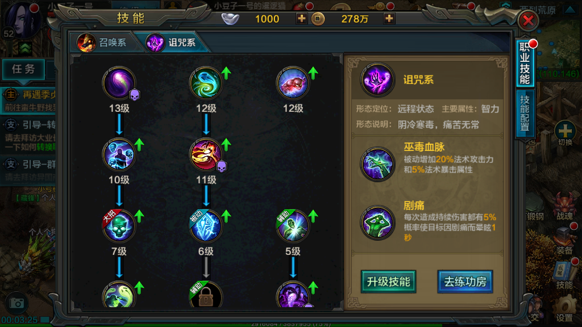Image resolution: width=582 pixels, height=327 pixels.
Task: Open the 职业技能 side tab
Action: coord(525,62)
